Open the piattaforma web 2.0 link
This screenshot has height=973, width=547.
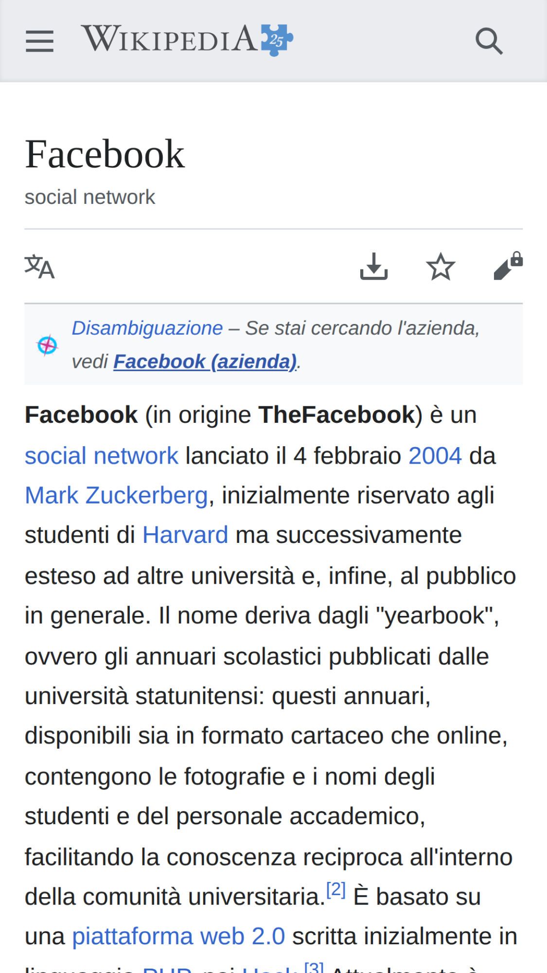coord(178,937)
